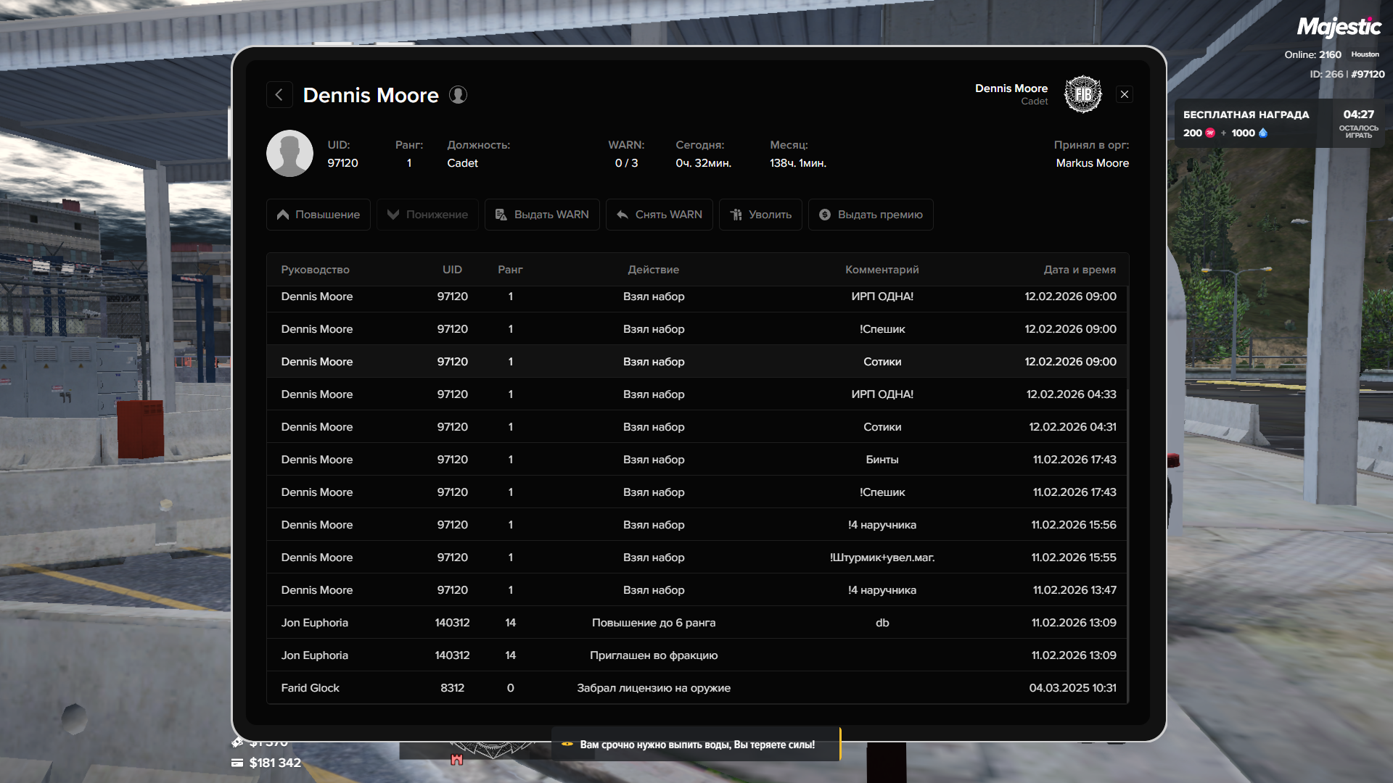Click the FIB faction badge emblem
Screen dimensions: 1393x783
tap(1082, 94)
